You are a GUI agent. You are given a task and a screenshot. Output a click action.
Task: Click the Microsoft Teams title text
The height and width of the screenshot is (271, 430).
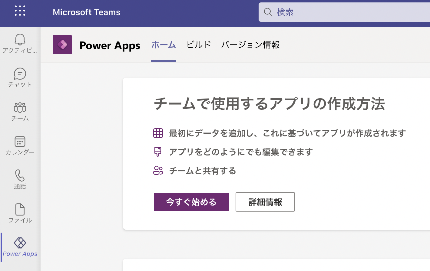(87, 12)
